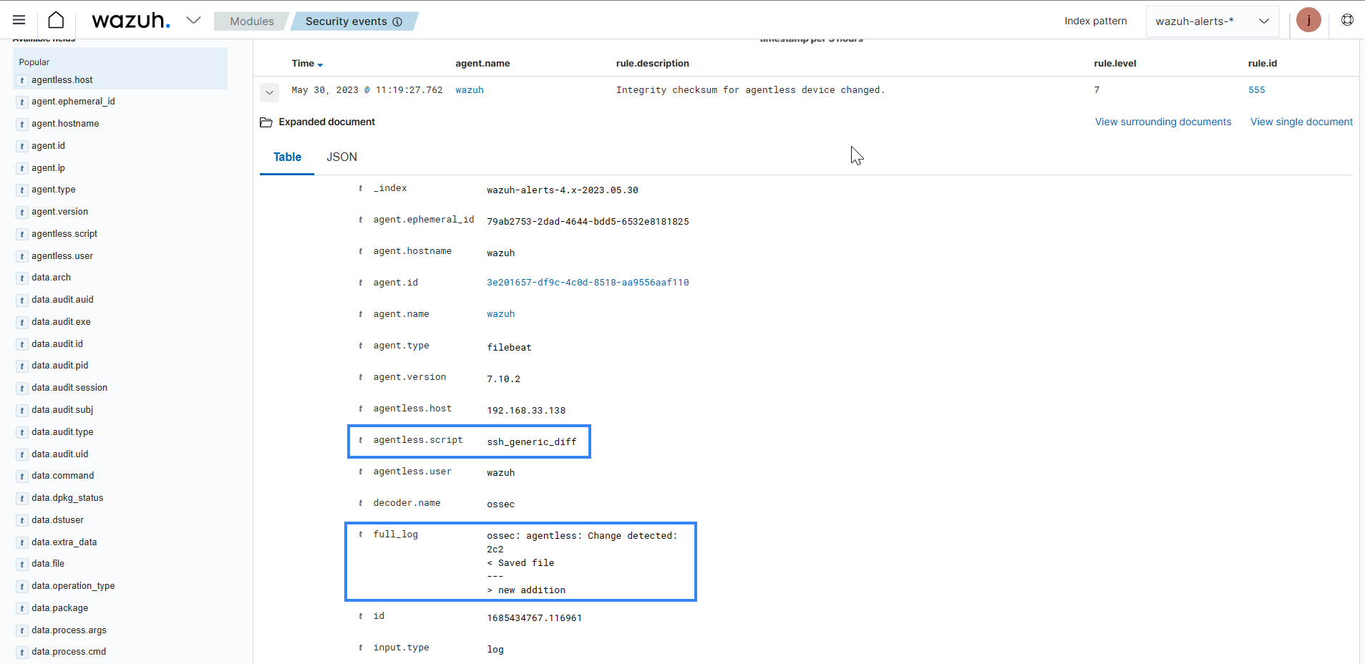Click the agentless.script value ssh_generic_diff
The height and width of the screenshot is (664, 1365).
(531, 442)
